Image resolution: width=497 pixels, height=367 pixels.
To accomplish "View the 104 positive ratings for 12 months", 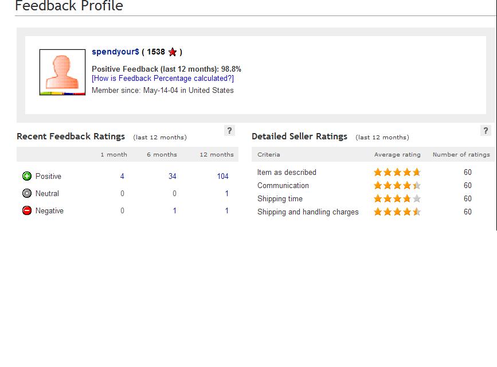I will [x=222, y=177].
